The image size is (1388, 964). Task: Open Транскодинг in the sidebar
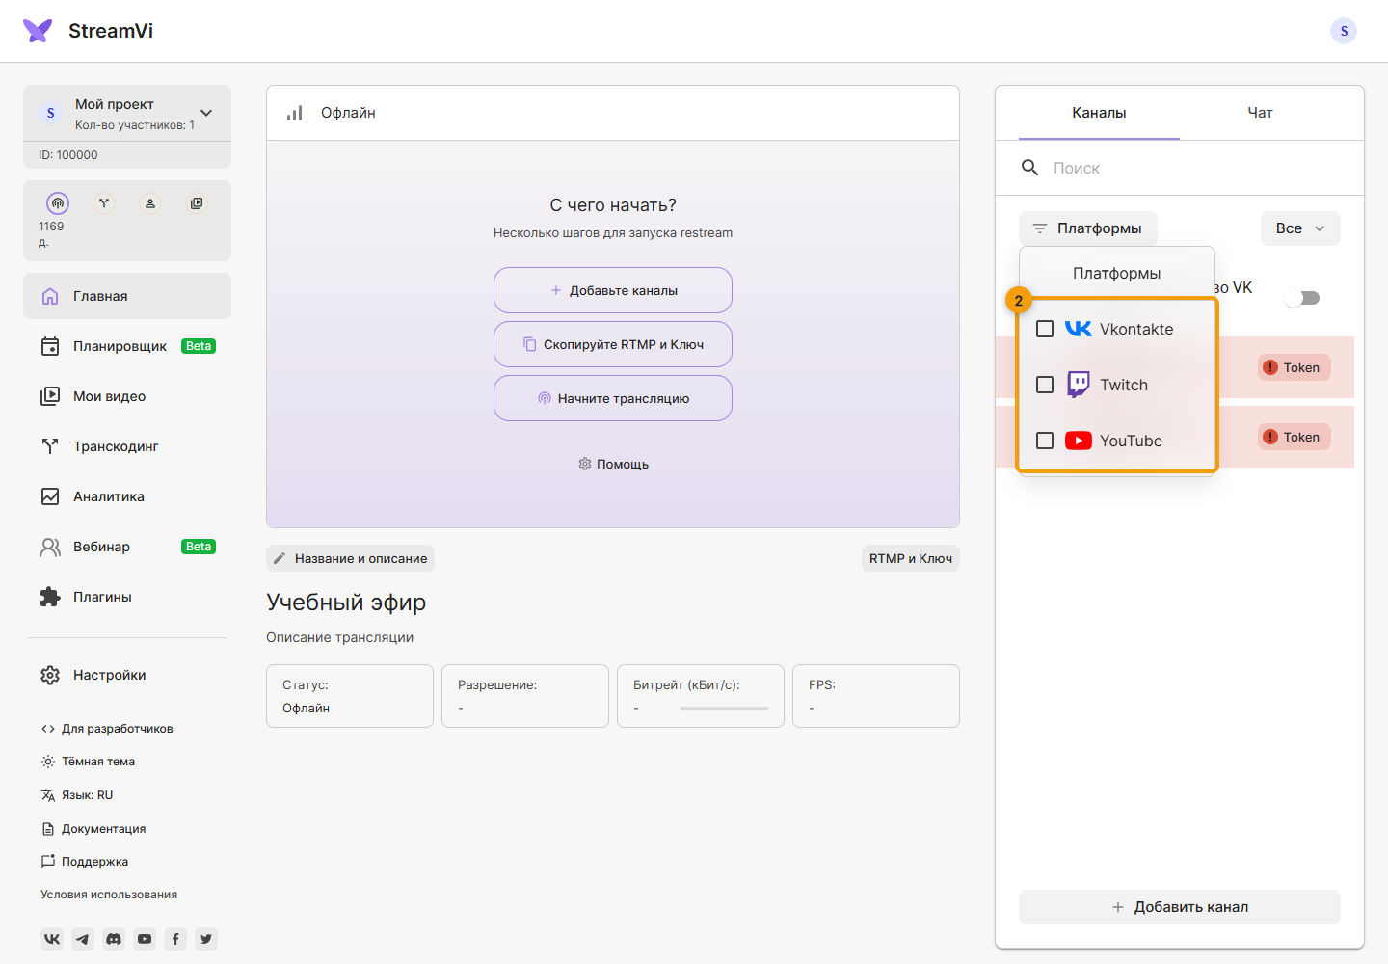pos(127,446)
